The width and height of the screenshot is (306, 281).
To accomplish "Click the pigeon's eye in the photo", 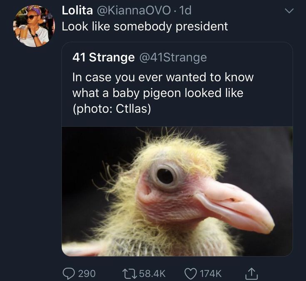I will tap(165, 176).
